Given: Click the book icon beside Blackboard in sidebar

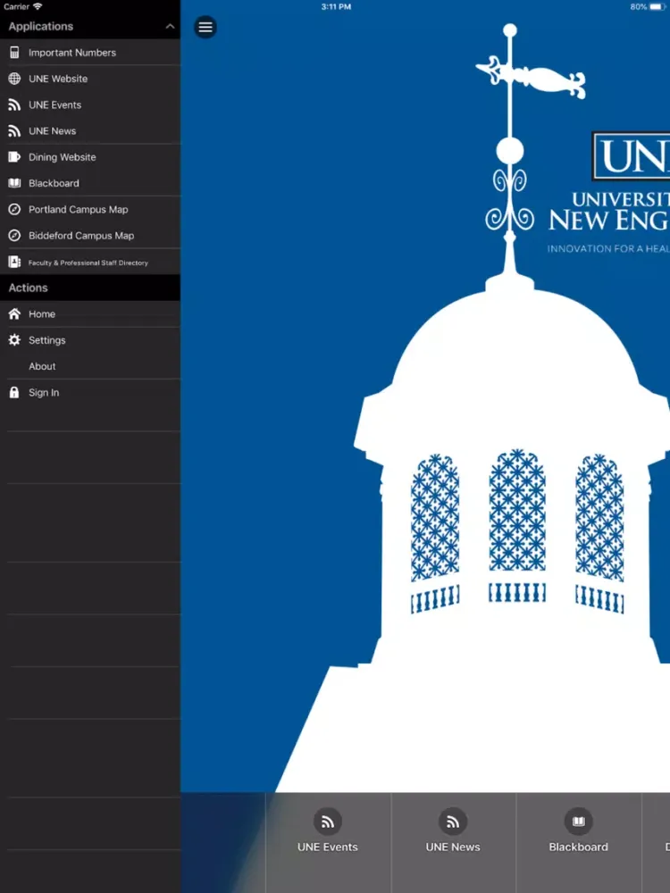Looking at the screenshot, I should tap(14, 183).
